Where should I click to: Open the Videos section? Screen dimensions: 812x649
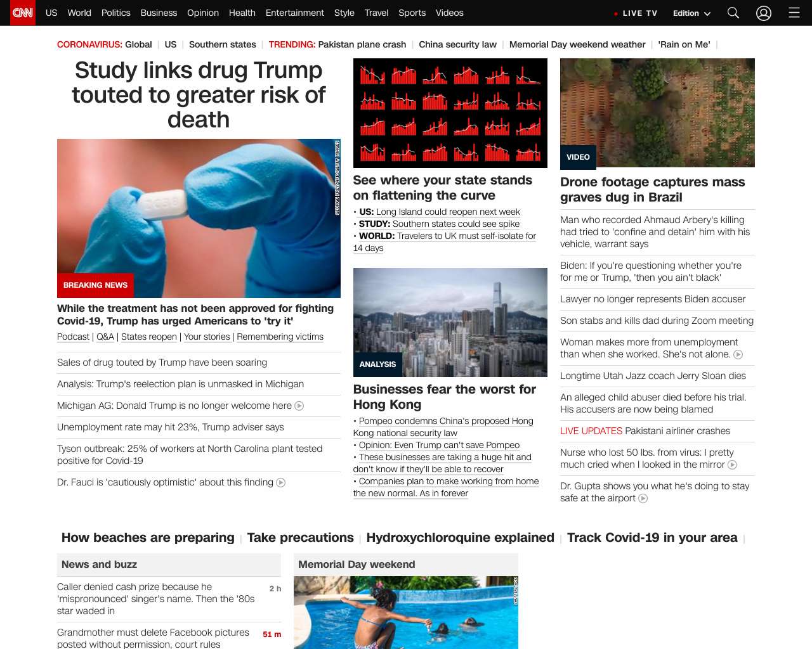coord(450,13)
